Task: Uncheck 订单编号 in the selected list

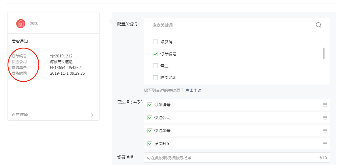Action: [x=150, y=105]
